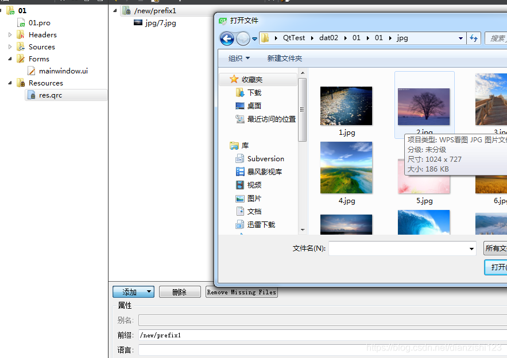Open the 文件名 combo dropdown arrow
This screenshot has height=358, width=507.
pos(471,248)
